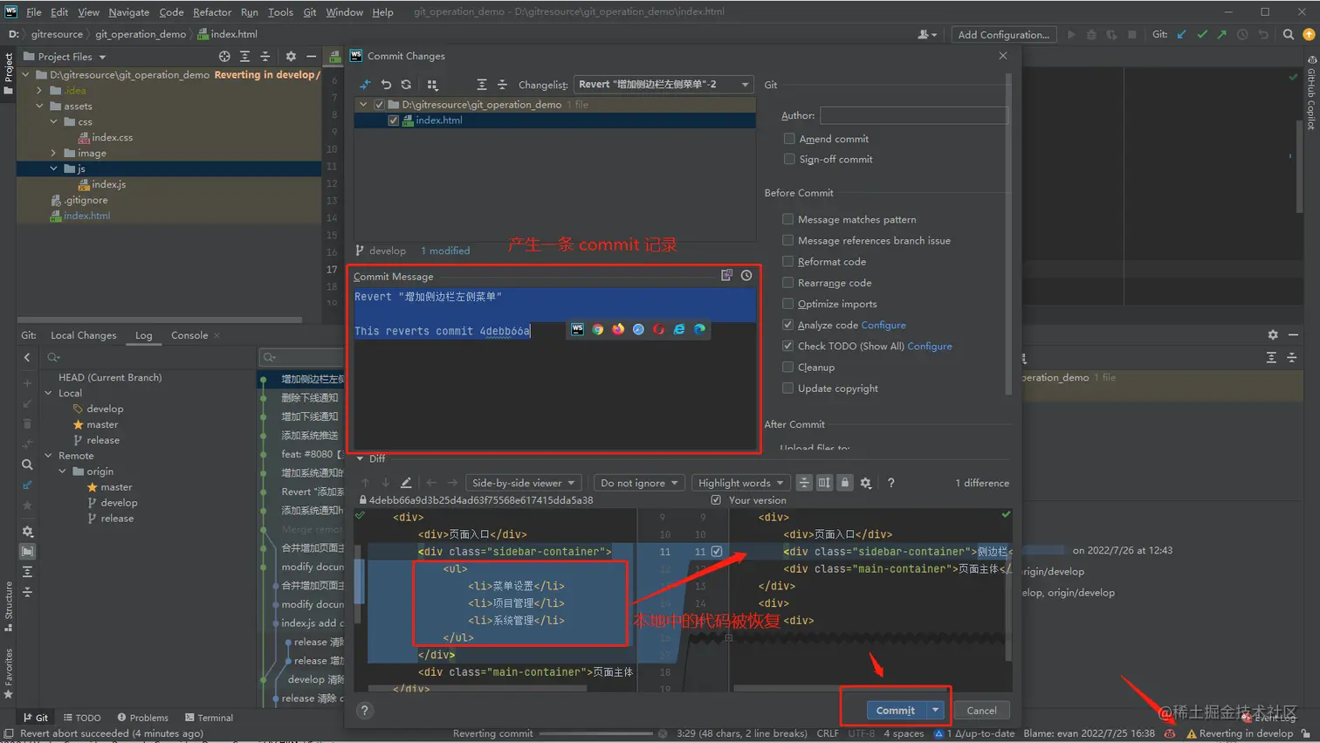The height and width of the screenshot is (743, 1320).
Task: Click the Commit button
Action: (896, 711)
